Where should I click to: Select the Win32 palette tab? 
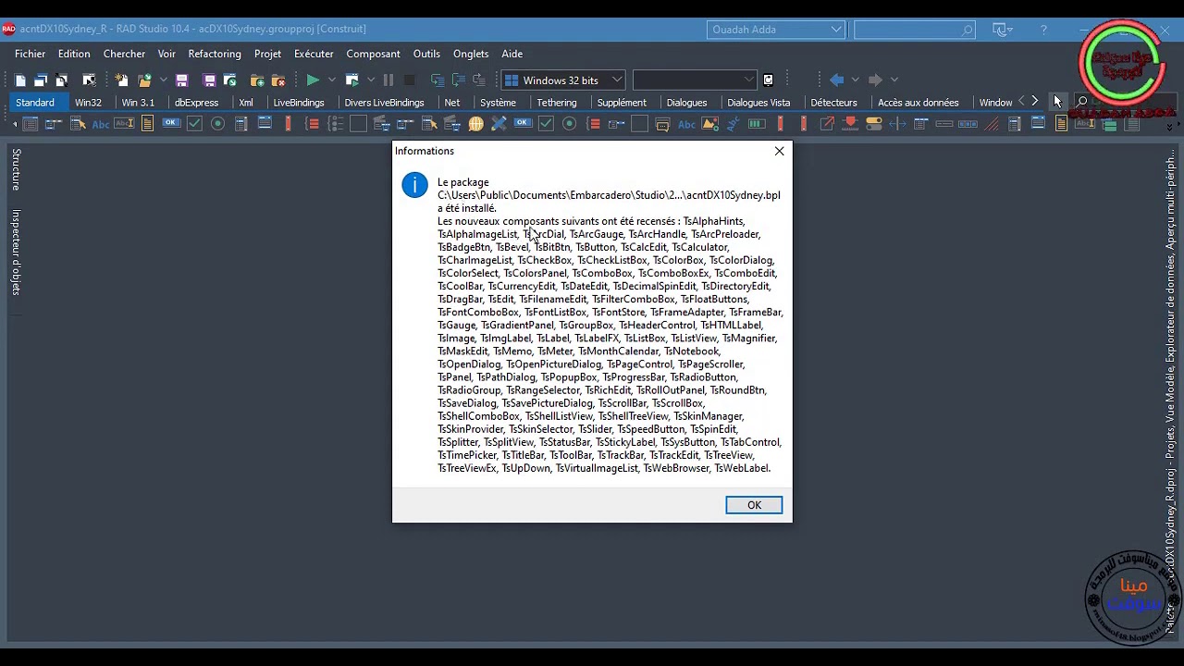tap(89, 103)
